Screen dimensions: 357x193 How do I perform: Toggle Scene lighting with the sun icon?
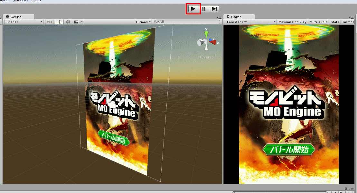click(x=59, y=22)
